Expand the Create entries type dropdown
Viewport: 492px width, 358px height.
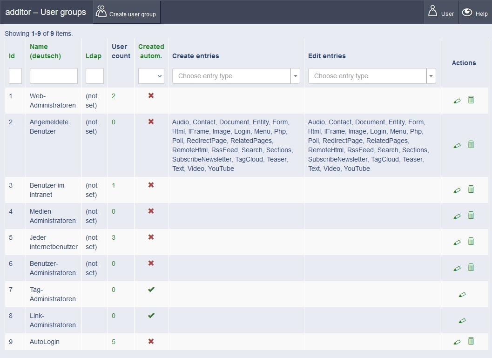[236, 76]
